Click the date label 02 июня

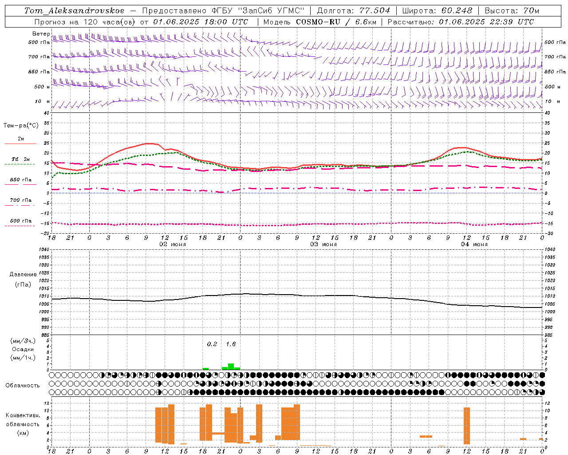(173, 244)
